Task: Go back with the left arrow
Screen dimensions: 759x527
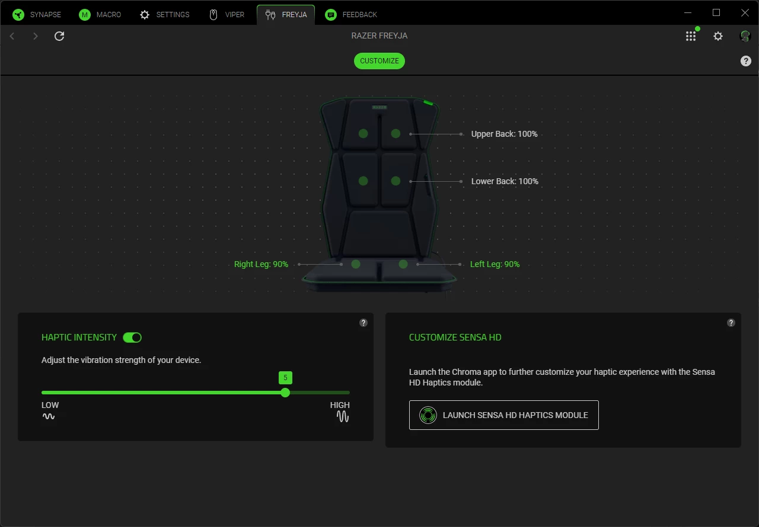Action: coord(12,36)
